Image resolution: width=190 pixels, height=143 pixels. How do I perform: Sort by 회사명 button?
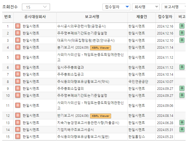coord(146,7)
